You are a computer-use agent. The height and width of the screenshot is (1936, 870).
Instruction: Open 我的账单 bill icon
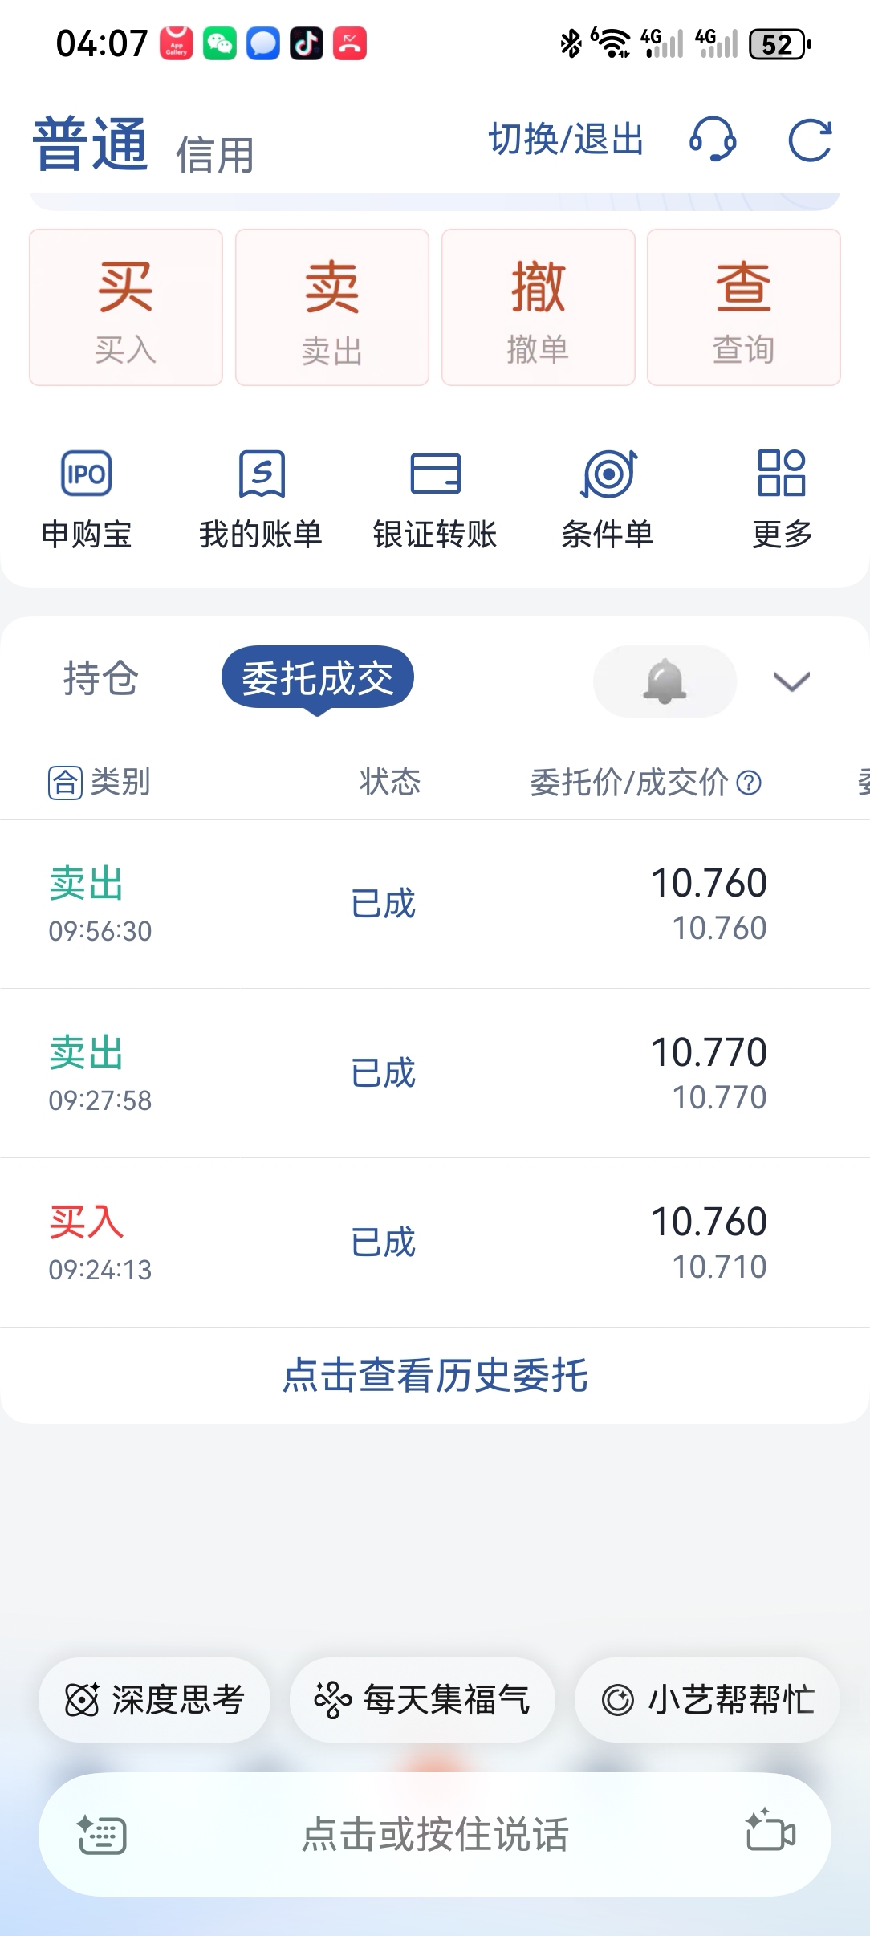(x=262, y=474)
